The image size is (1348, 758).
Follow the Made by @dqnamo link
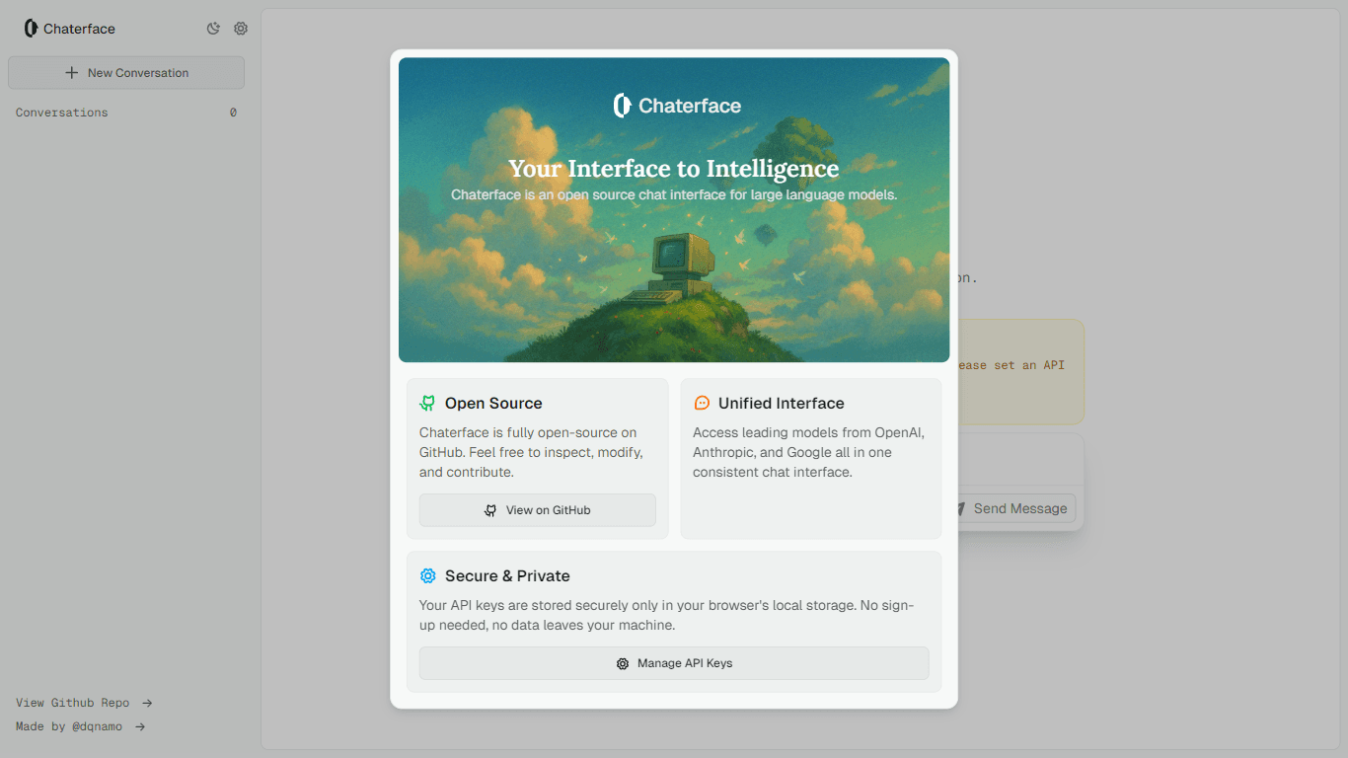80,726
